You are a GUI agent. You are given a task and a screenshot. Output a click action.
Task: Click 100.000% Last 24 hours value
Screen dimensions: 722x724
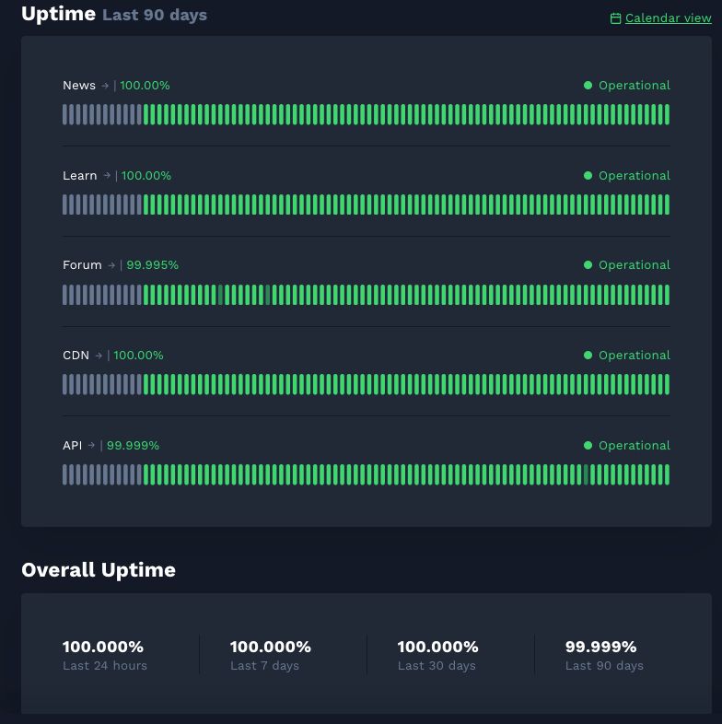click(103, 647)
